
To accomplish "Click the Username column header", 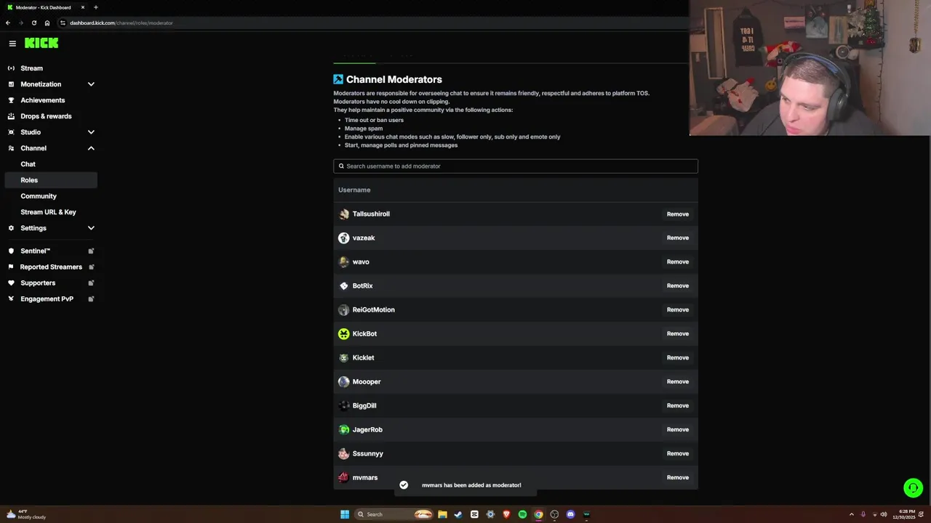I will (x=354, y=190).
